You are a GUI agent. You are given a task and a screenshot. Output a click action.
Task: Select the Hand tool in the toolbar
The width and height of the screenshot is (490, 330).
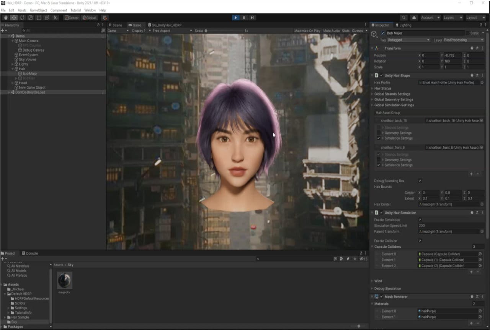6,18
